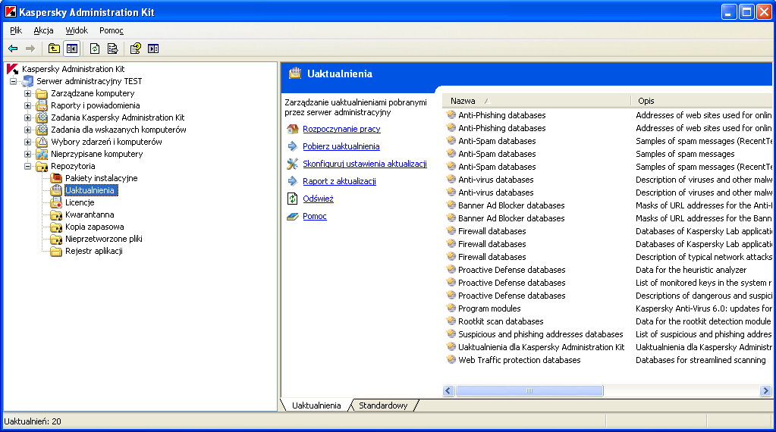Image resolution: width=776 pixels, height=432 pixels.
Task: Open the Akcja menu
Action: 43,30
